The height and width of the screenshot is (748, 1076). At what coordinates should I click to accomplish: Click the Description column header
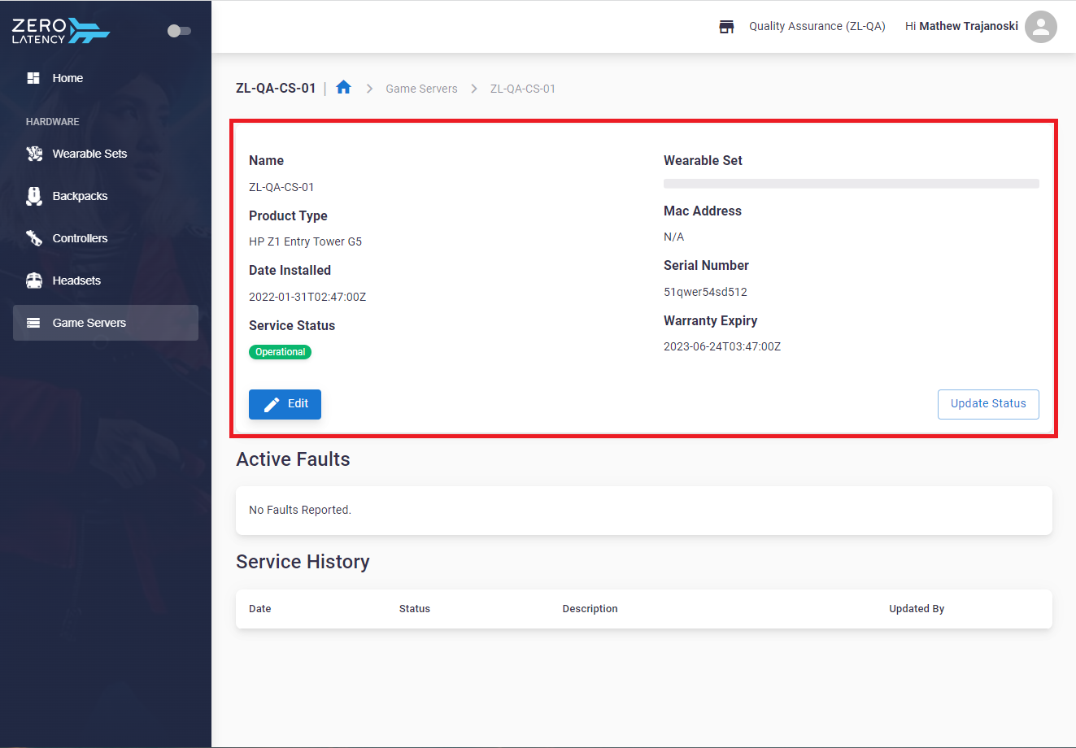pyautogui.click(x=590, y=608)
